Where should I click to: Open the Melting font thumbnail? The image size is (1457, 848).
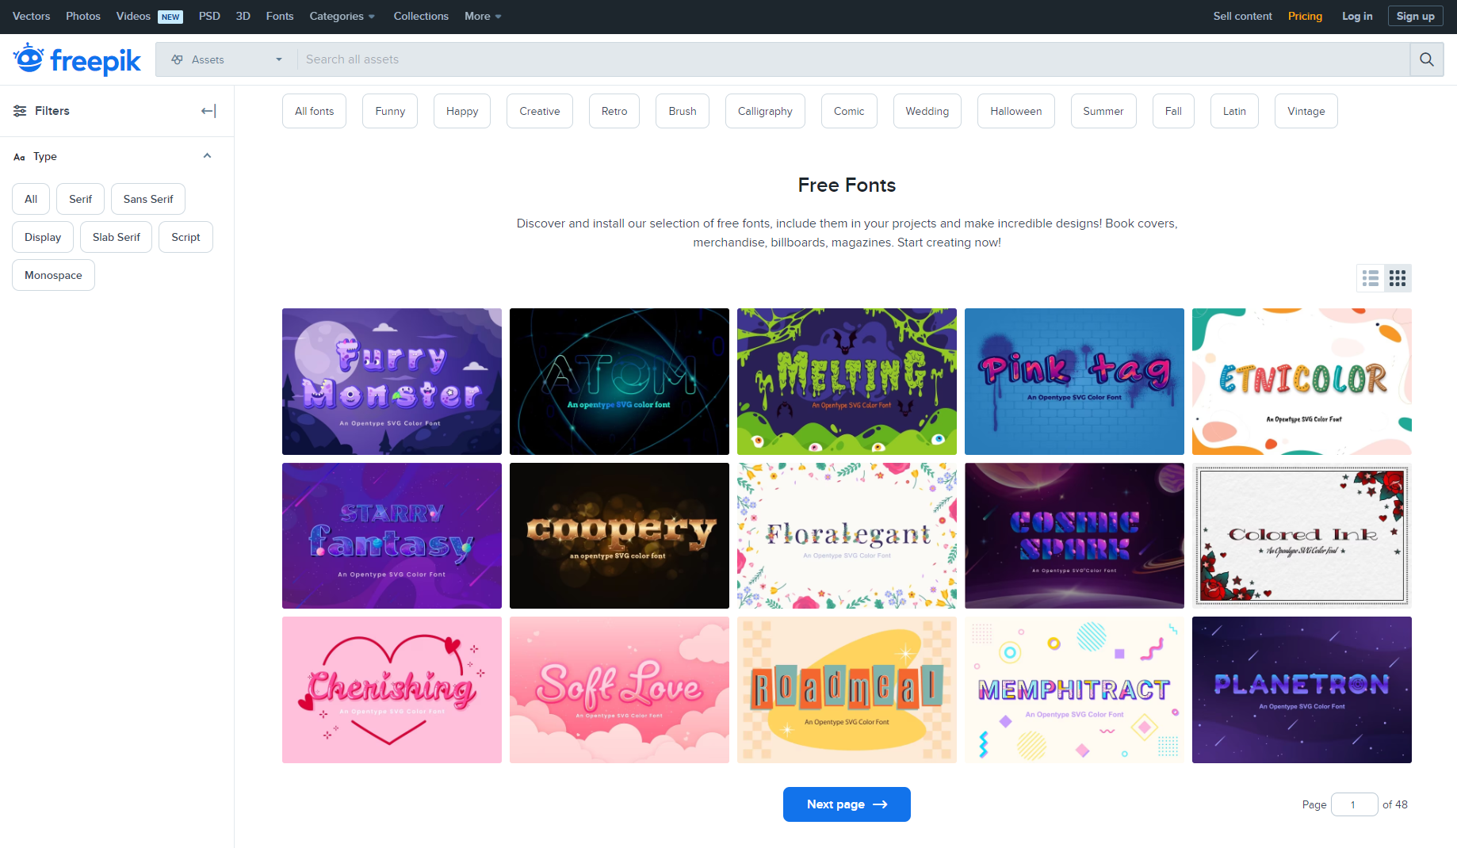847,381
